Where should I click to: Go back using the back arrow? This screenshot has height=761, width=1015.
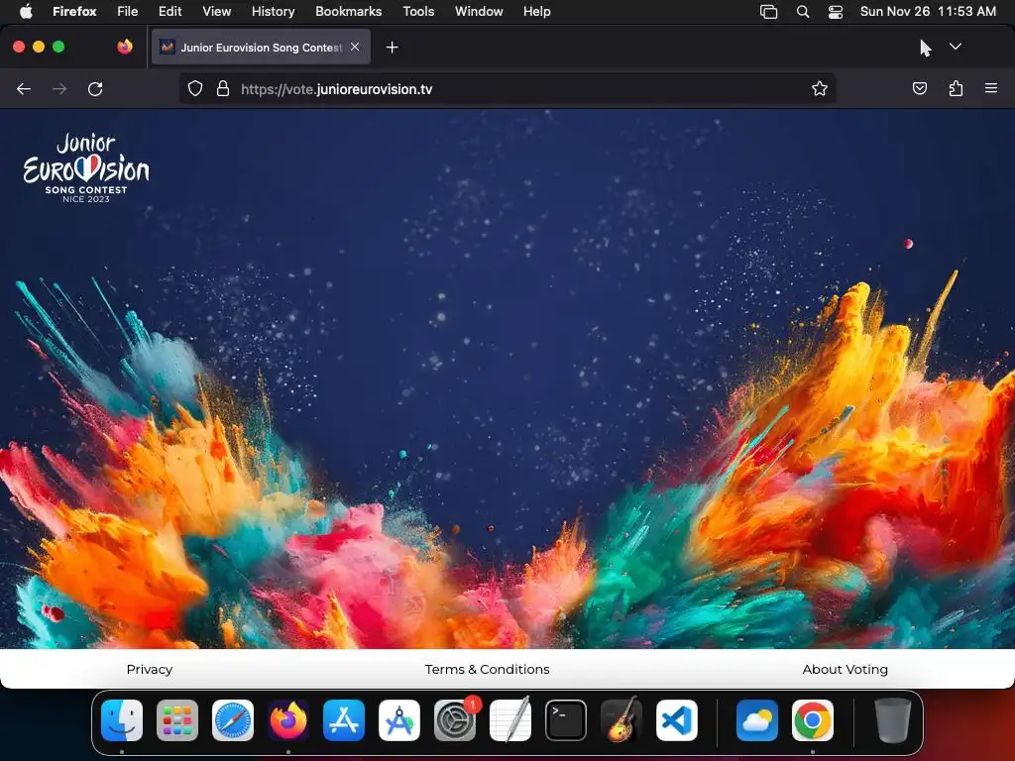(24, 88)
